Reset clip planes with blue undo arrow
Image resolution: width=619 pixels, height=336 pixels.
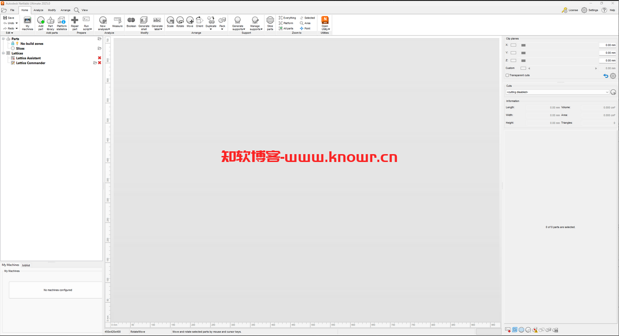coord(606,76)
